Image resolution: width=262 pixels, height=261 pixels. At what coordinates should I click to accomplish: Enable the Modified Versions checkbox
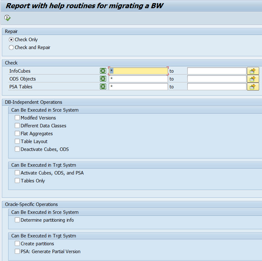click(17, 118)
